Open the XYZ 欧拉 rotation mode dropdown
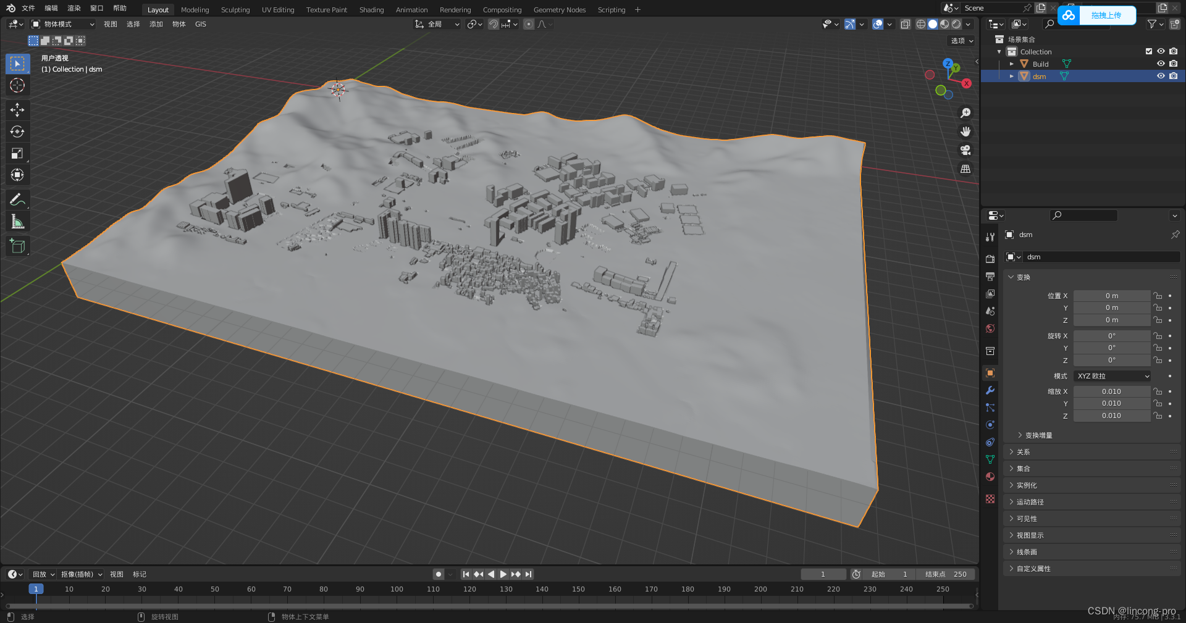 pyautogui.click(x=1112, y=376)
